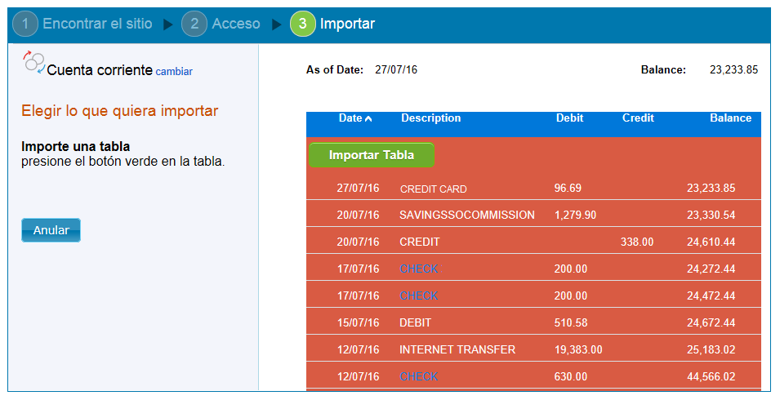This screenshot has height=400, width=780.
Task: Click the Debit column header
Action: click(x=569, y=118)
